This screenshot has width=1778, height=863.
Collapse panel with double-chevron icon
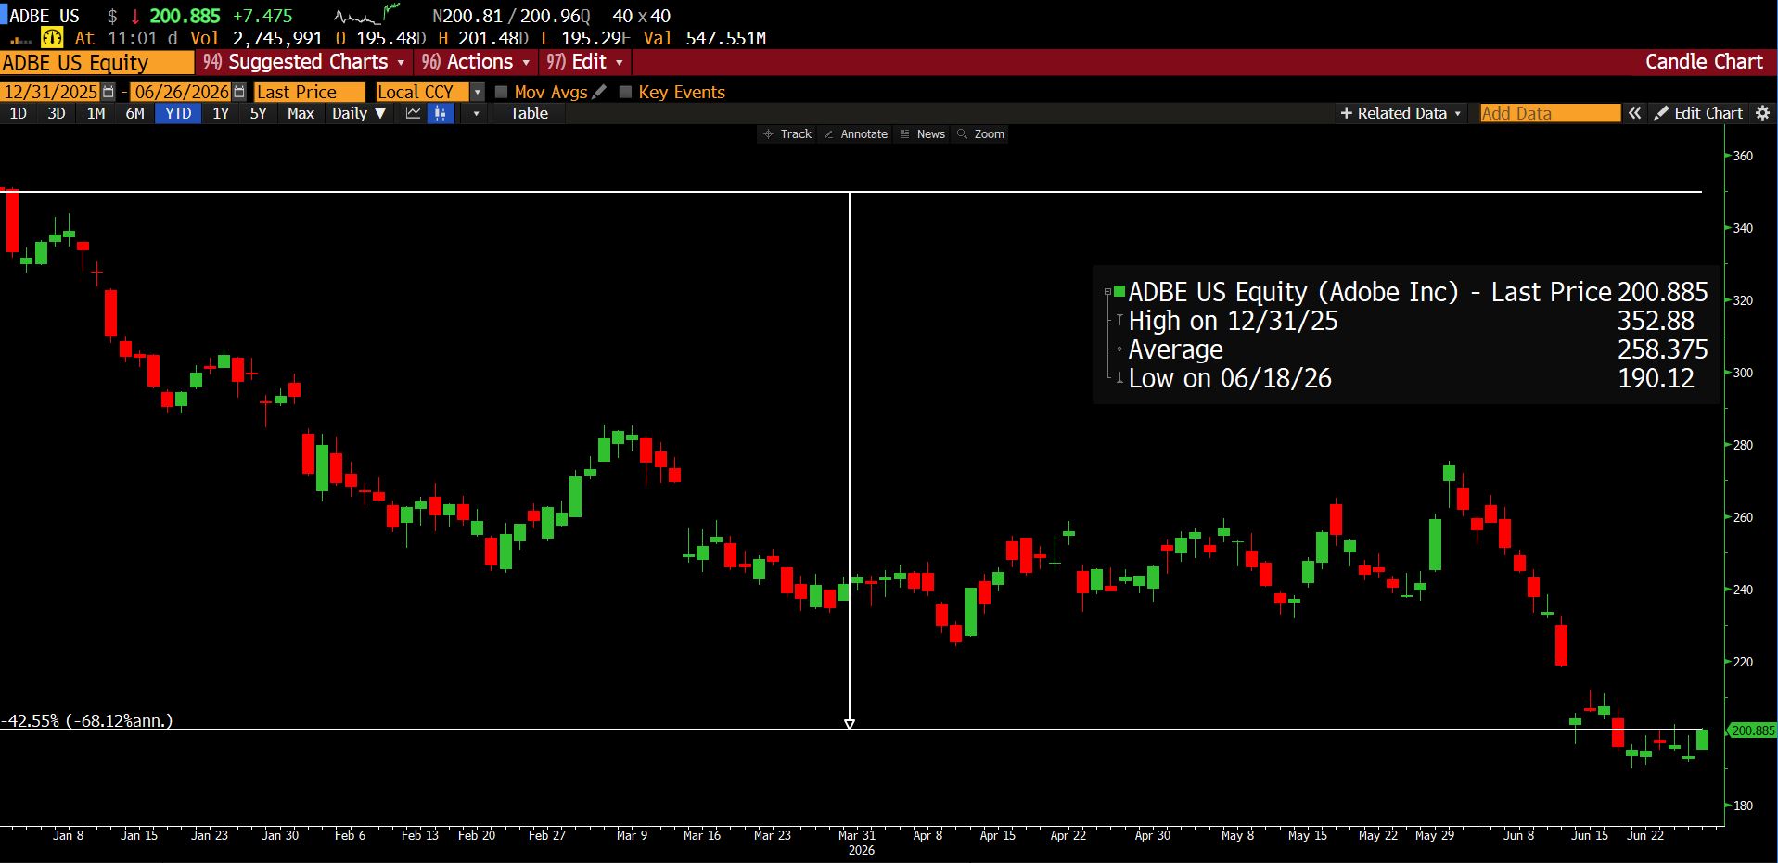coord(1635,113)
